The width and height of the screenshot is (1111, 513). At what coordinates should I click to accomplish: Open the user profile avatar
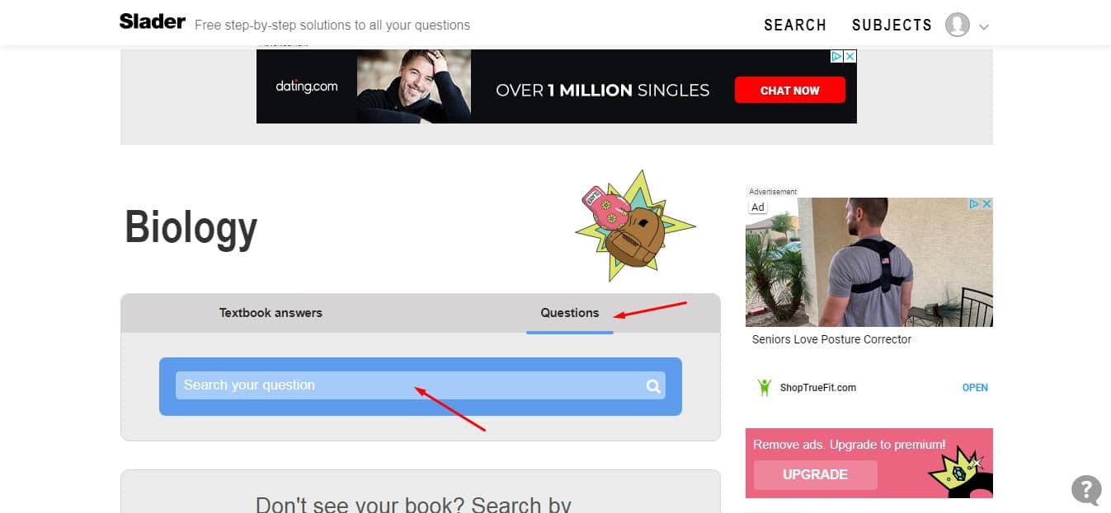click(957, 25)
